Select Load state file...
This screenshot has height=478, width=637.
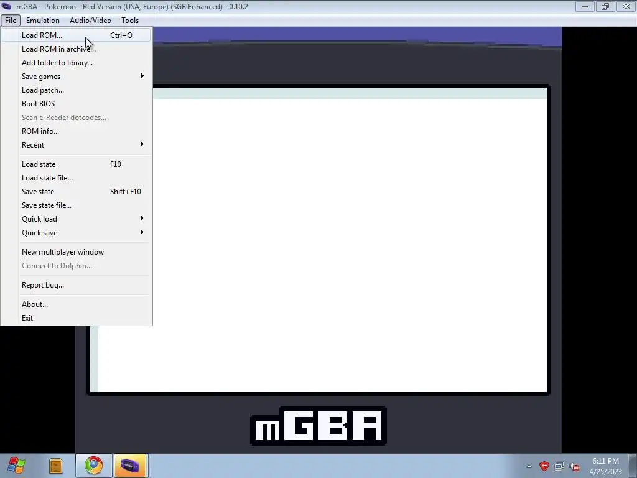77,178
